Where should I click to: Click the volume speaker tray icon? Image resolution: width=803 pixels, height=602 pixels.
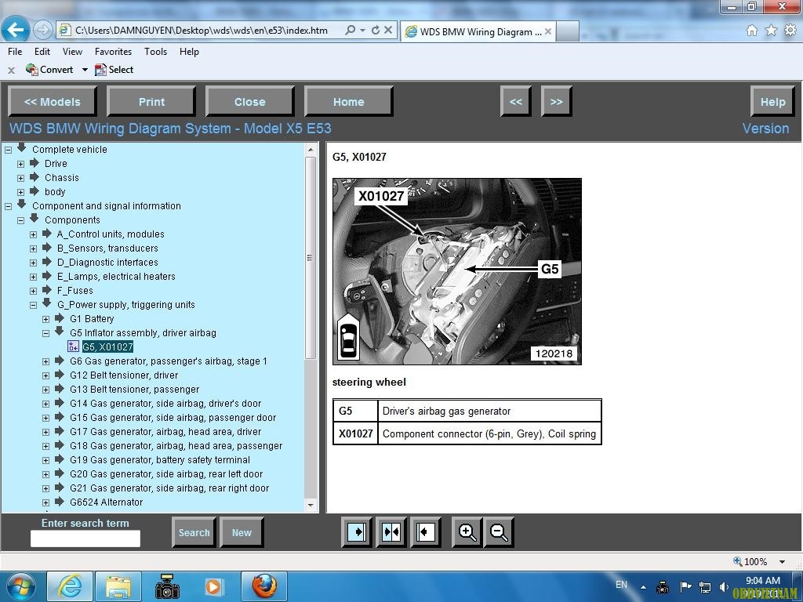[x=724, y=586]
